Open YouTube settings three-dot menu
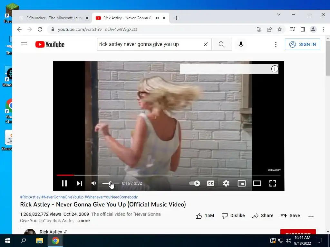The height and width of the screenshot is (247, 330). 276,44
